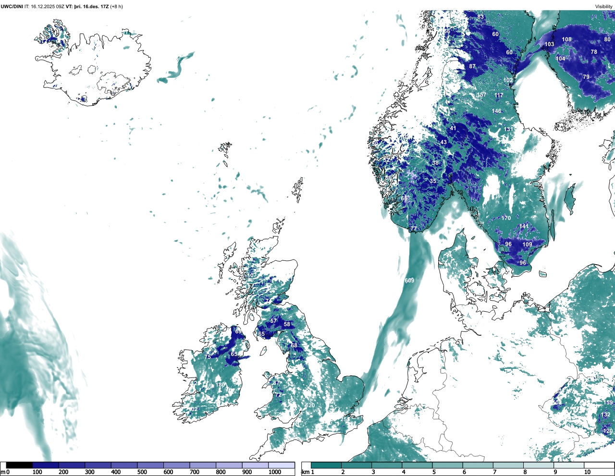Click the '170' value in southern Sweden
The height and width of the screenshot is (476, 615).
506,218
